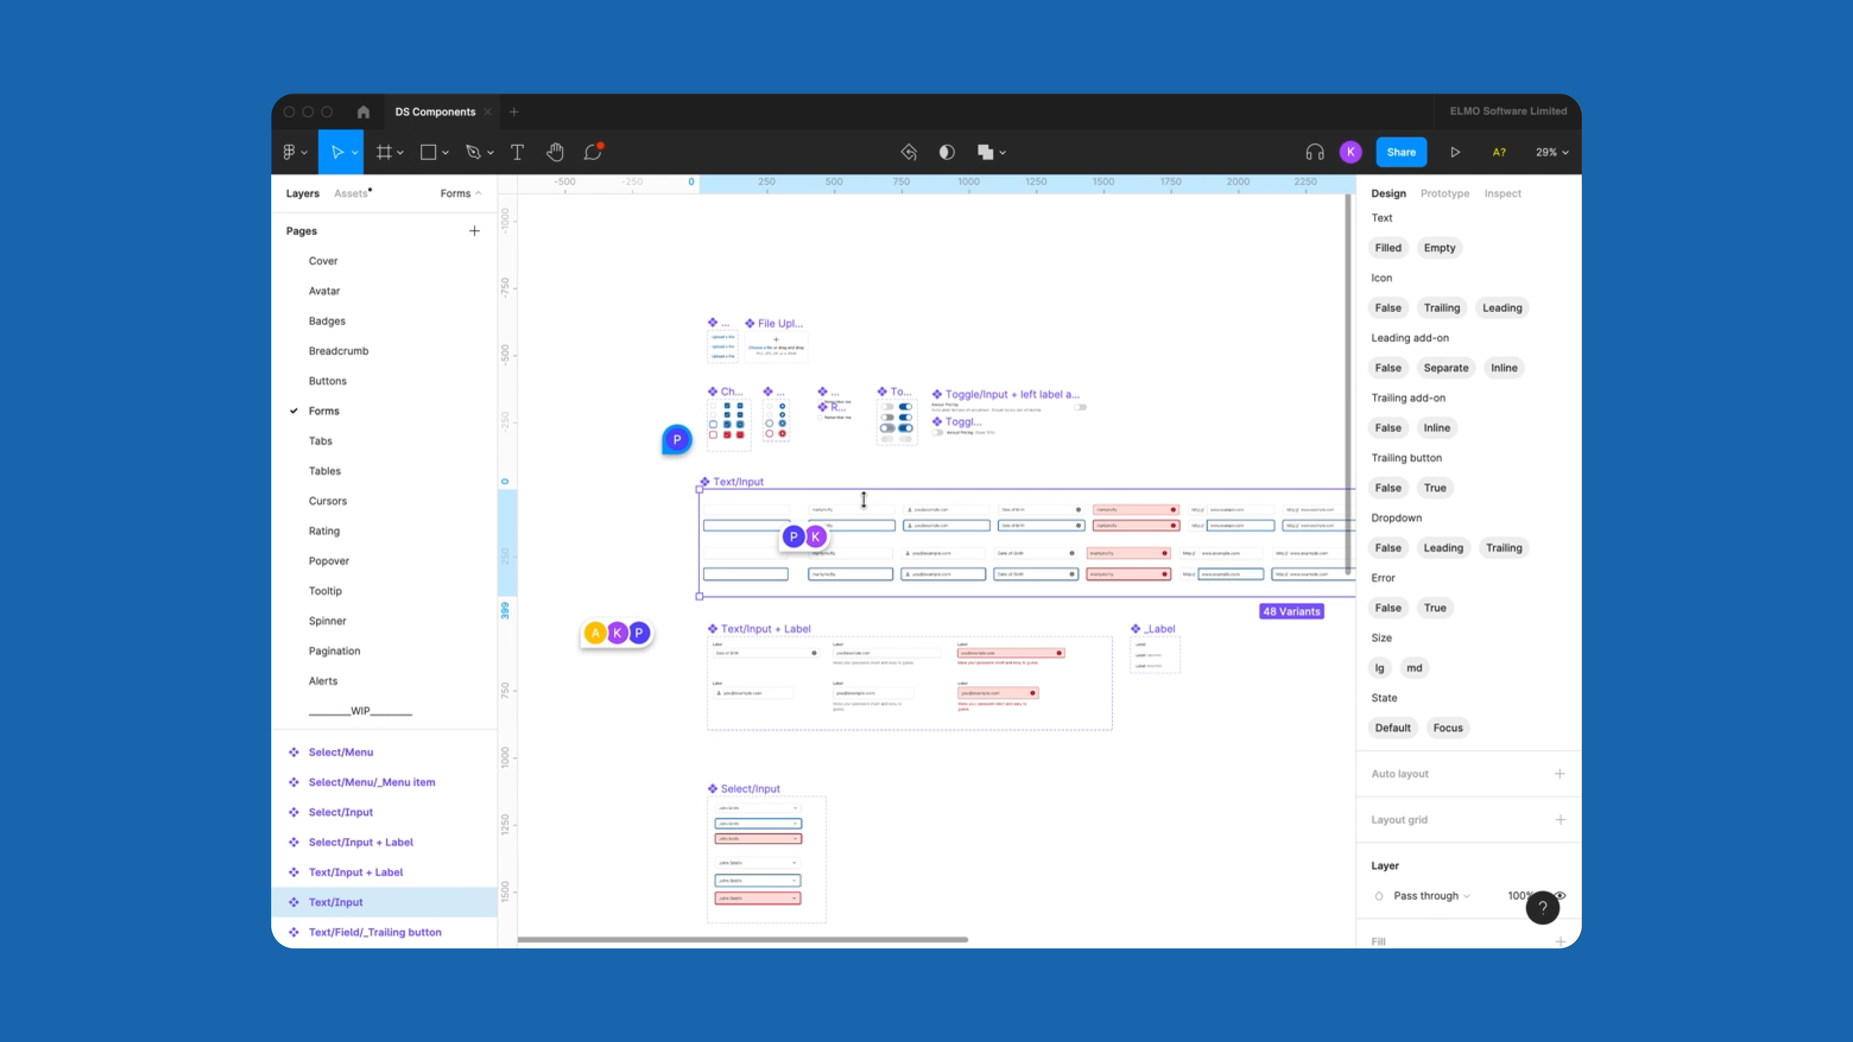Open the boolean operations dropdown arrow
This screenshot has width=1853, height=1042.
(1003, 152)
